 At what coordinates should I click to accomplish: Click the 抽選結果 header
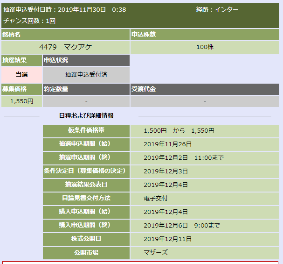coord(21,60)
